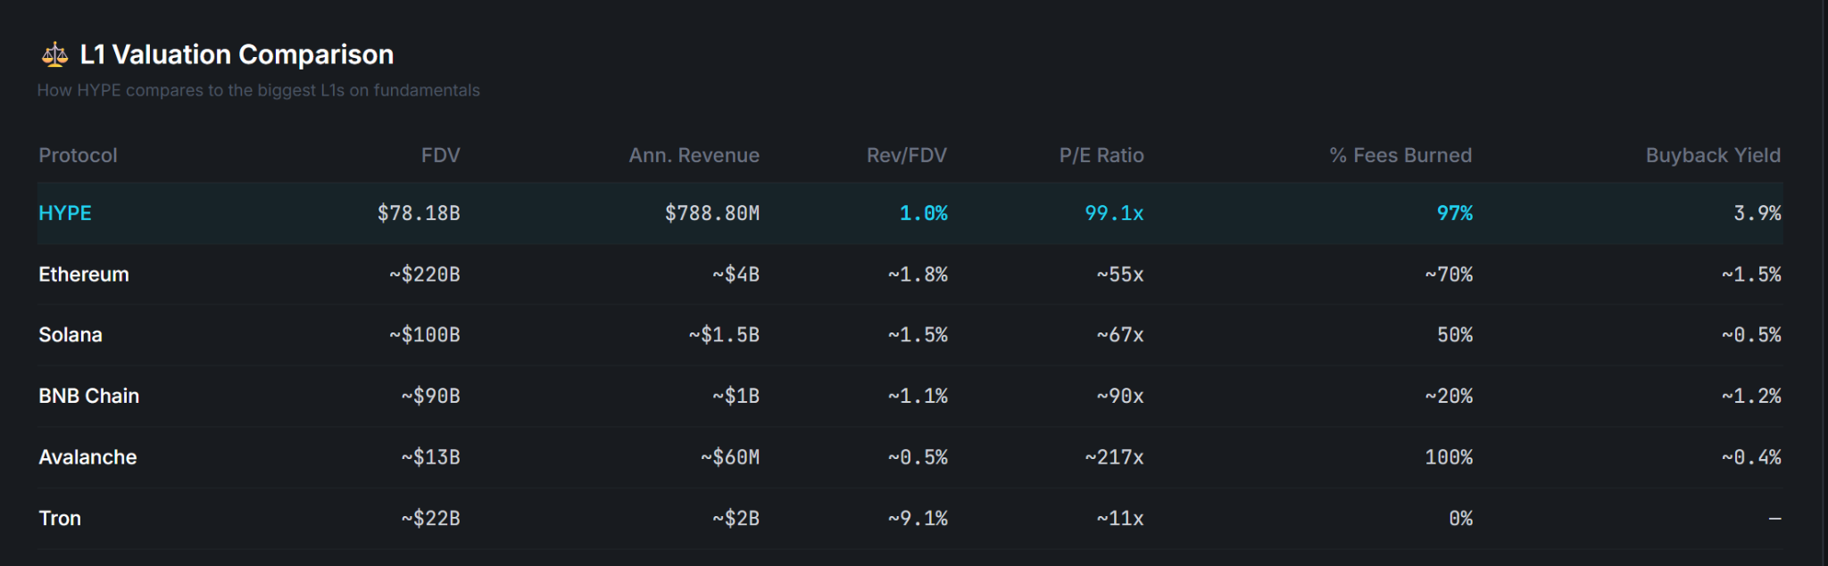This screenshot has height=566, width=1828.
Task: Click Avalanche buyback yield ~0.4%
Action: click(1751, 457)
